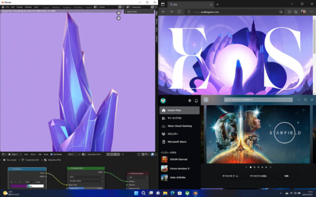The width and height of the screenshot is (316, 197).
Task: Open Windows Start menu
Action: click(x=136, y=193)
